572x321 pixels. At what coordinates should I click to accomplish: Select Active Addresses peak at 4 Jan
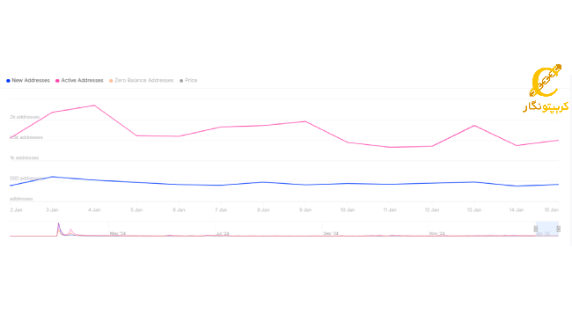[94, 106]
